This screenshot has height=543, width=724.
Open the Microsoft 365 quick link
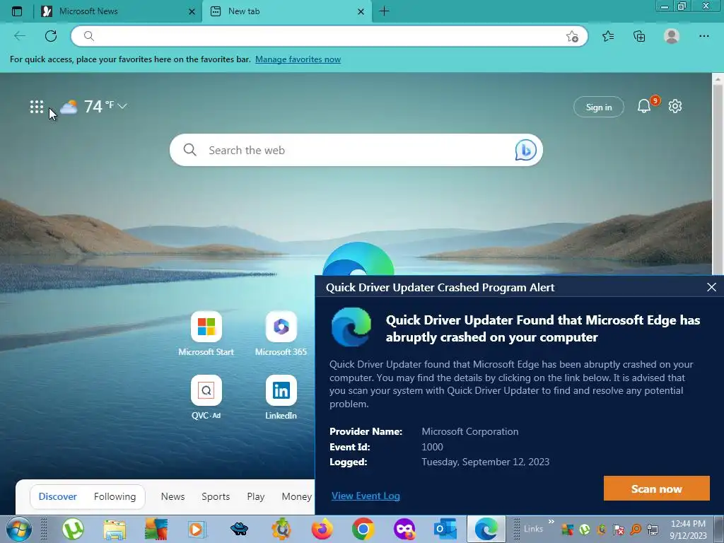coord(281,334)
